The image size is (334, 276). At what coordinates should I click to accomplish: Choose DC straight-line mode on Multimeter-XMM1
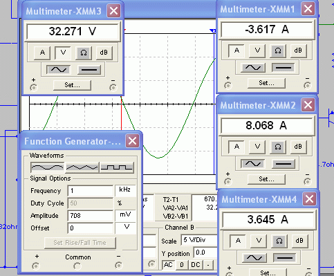pyautogui.click(x=284, y=68)
